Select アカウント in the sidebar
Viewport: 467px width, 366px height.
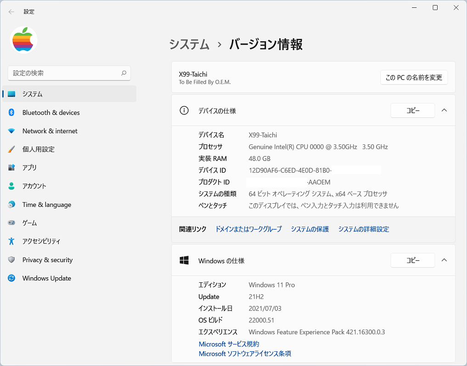point(69,186)
